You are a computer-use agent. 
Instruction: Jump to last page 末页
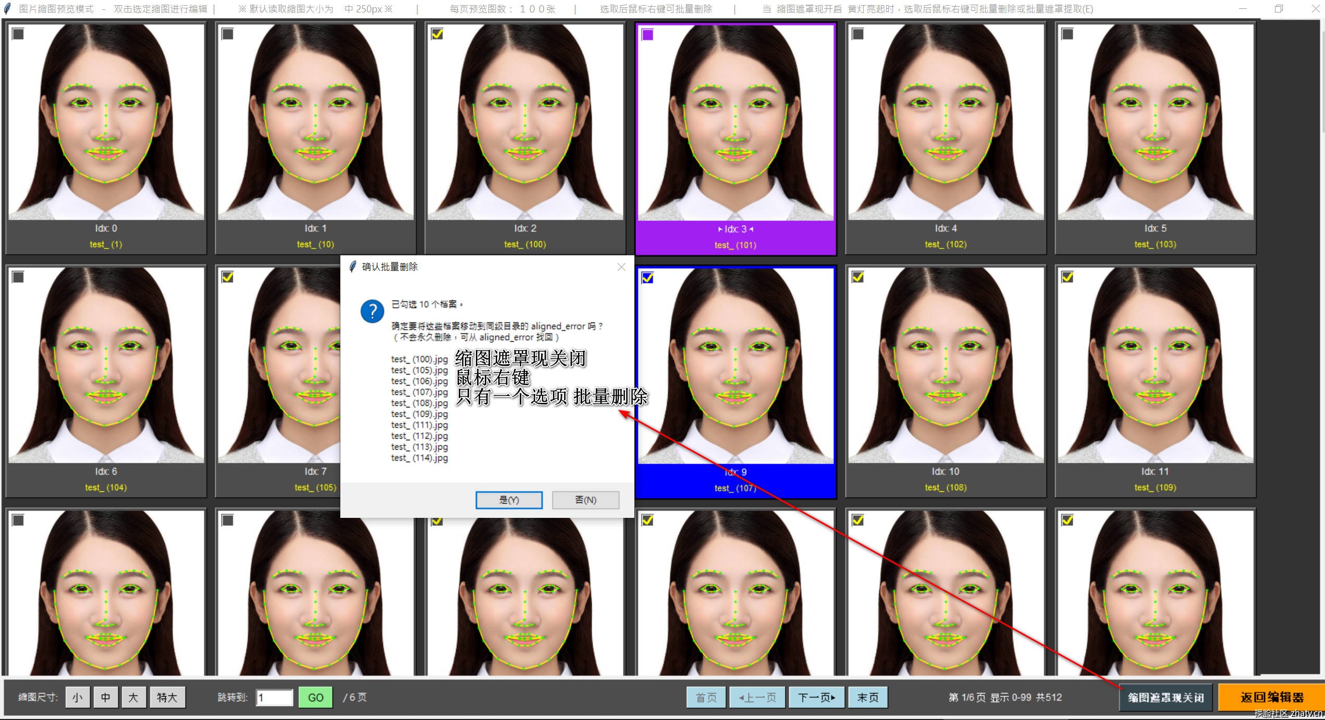click(867, 697)
